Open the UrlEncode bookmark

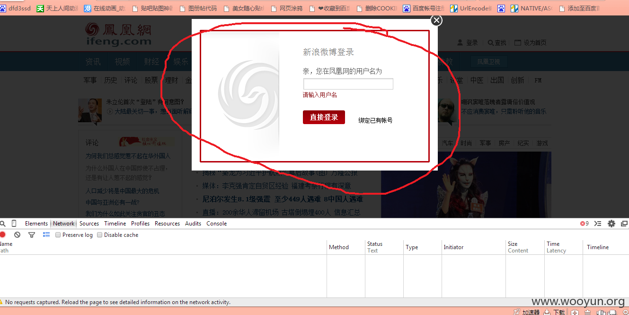(x=471, y=8)
